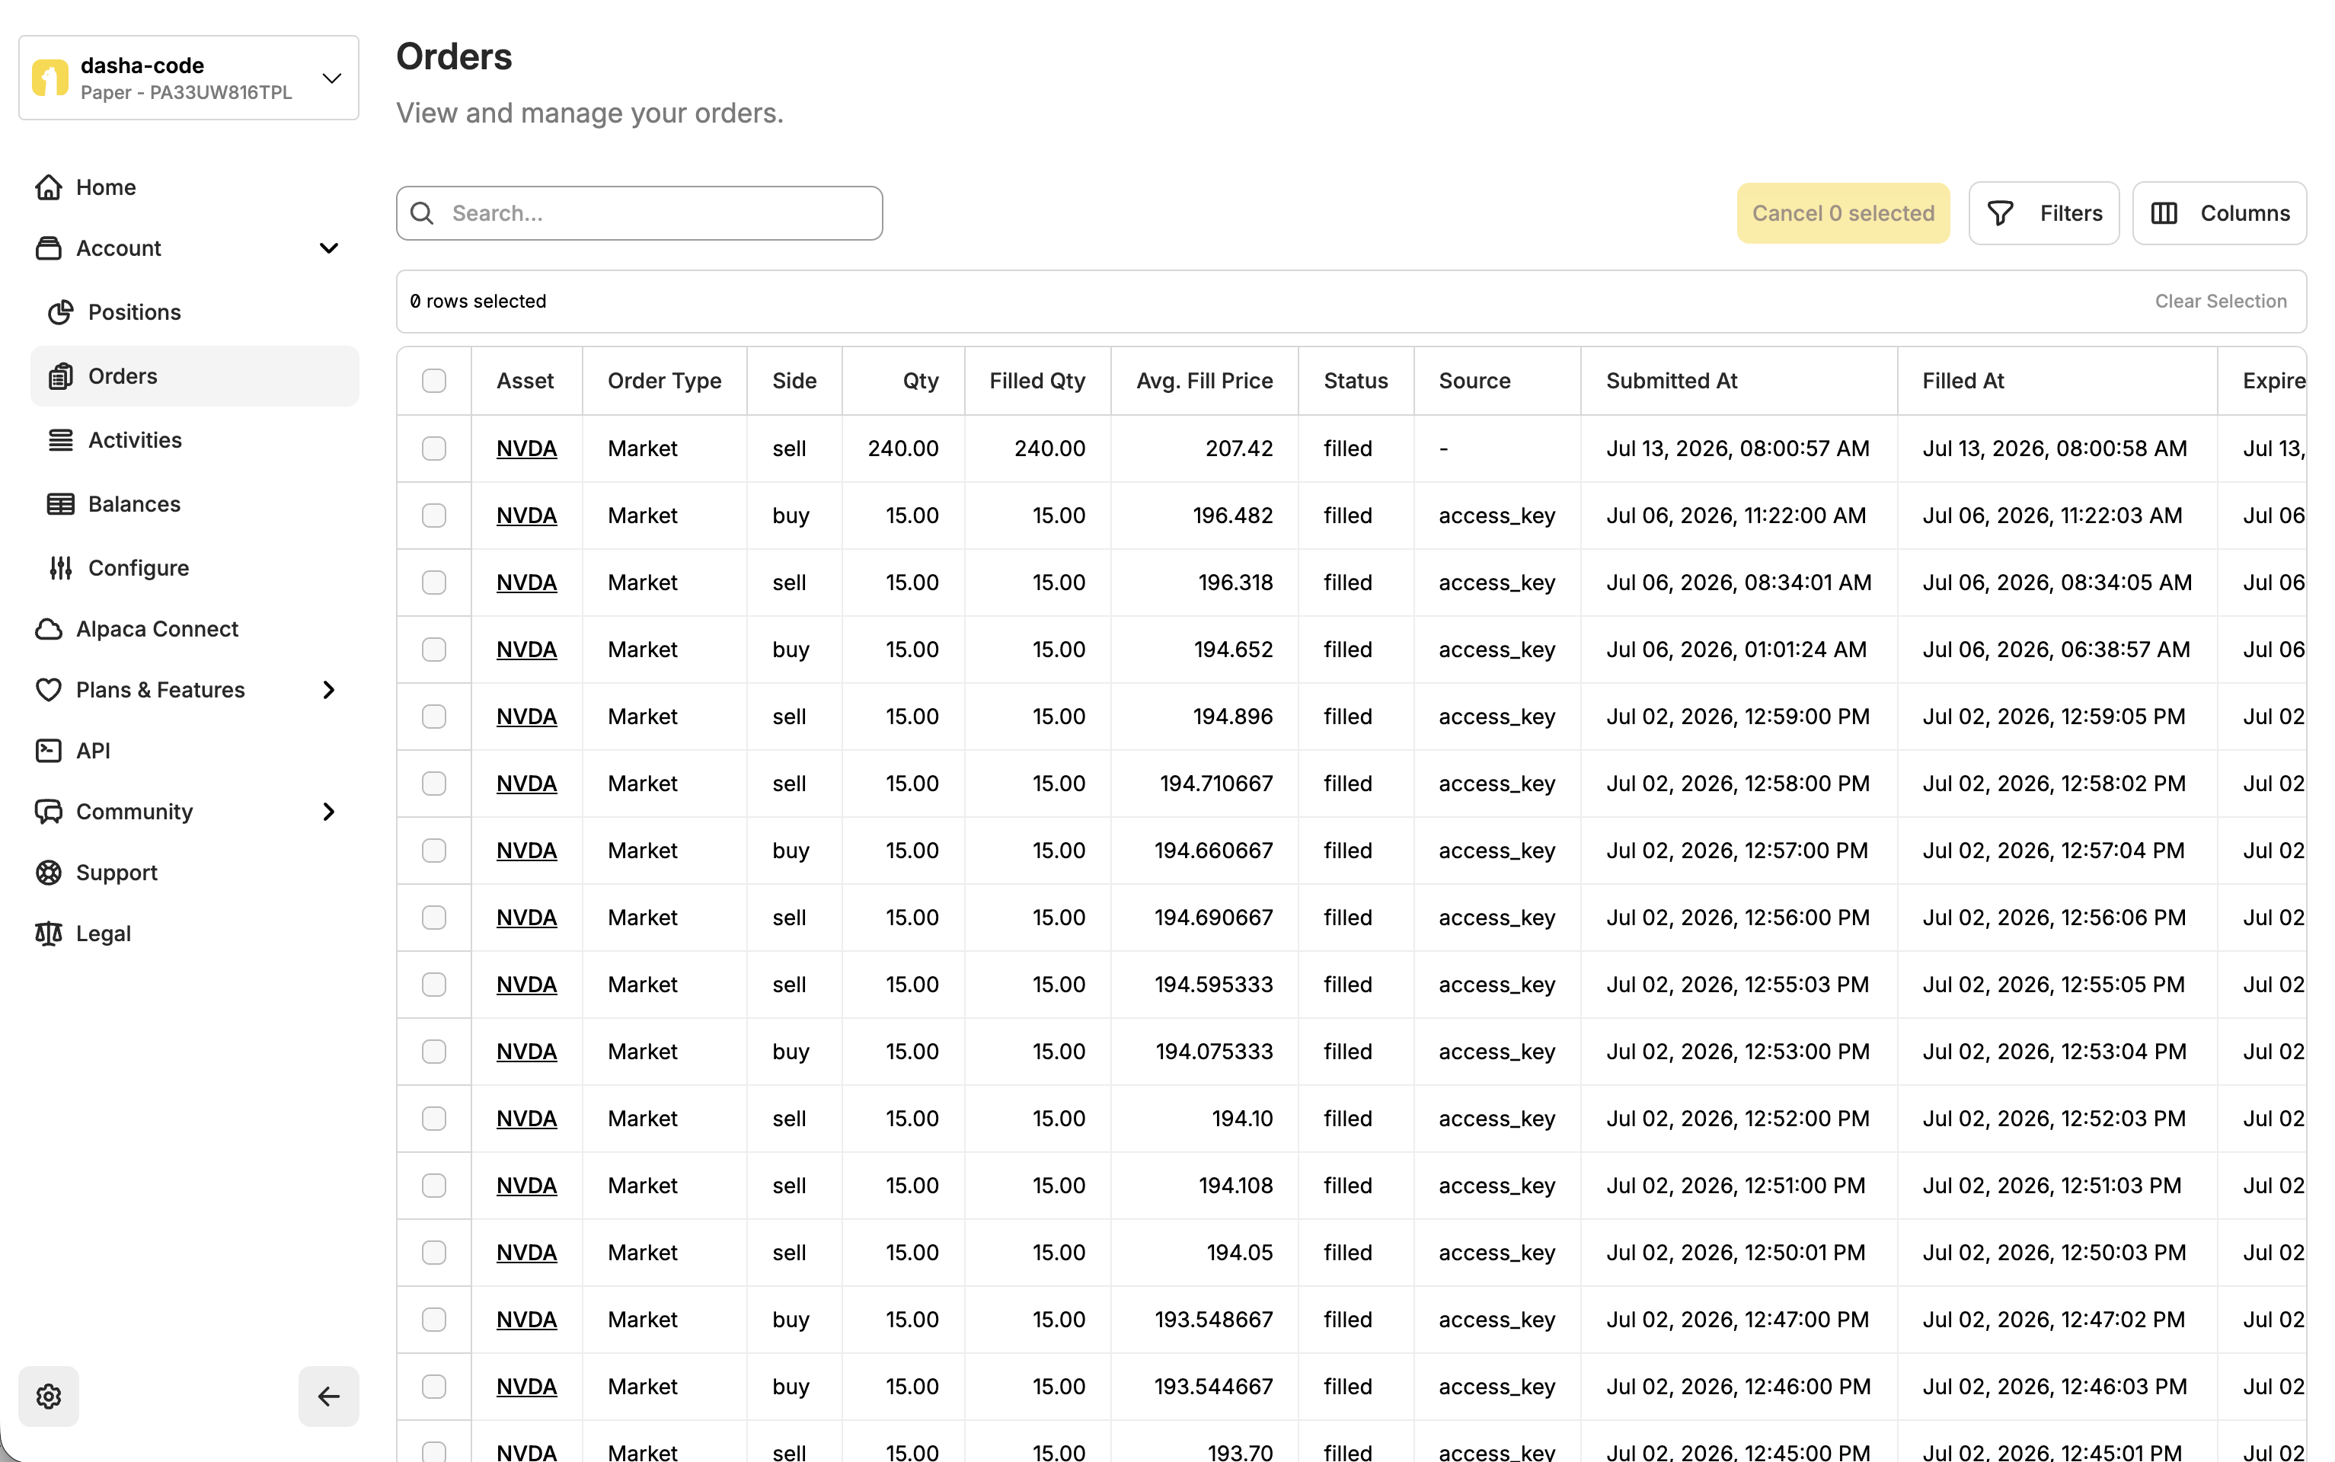Open the dasha-code account switcher dropdown
This screenshot has height=1462, width=2335.
click(x=189, y=78)
